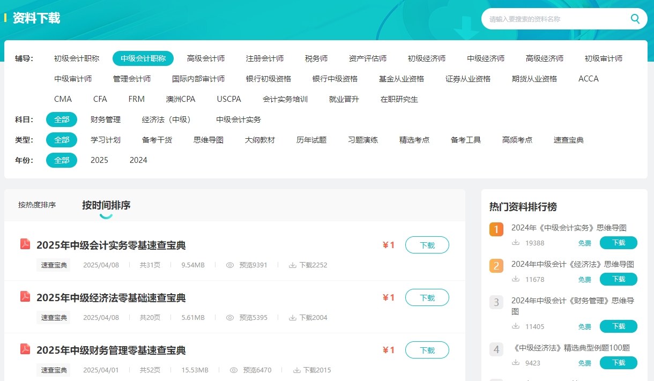Click rank badge number 2 in 热门资料排行榜
This screenshot has height=381, width=654.
pyautogui.click(x=496, y=266)
